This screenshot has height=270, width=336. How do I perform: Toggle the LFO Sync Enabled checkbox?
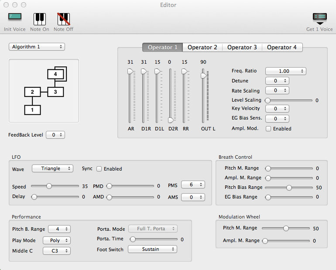(99, 169)
